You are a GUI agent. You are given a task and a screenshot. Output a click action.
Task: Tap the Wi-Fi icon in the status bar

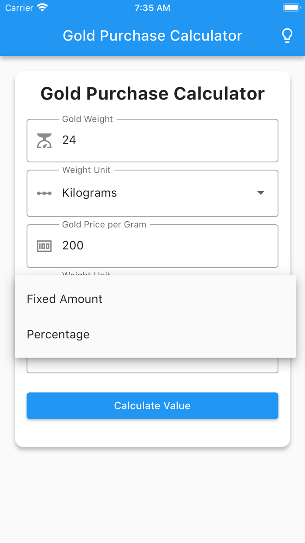point(42,7)
